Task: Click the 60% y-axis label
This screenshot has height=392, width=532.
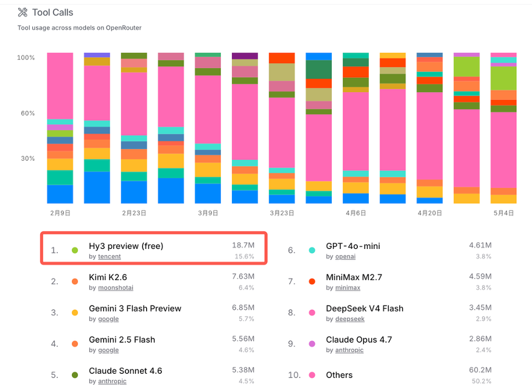Action: (28, 113)
